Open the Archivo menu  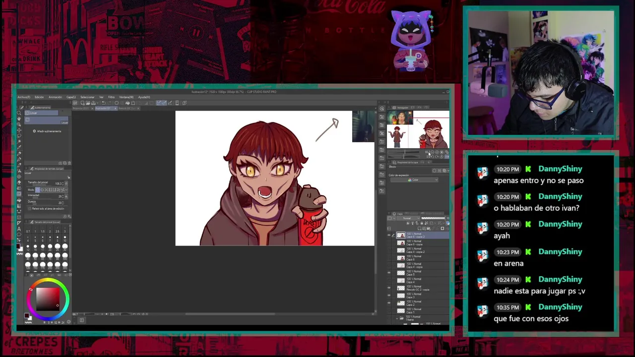[x=23, y=97]
